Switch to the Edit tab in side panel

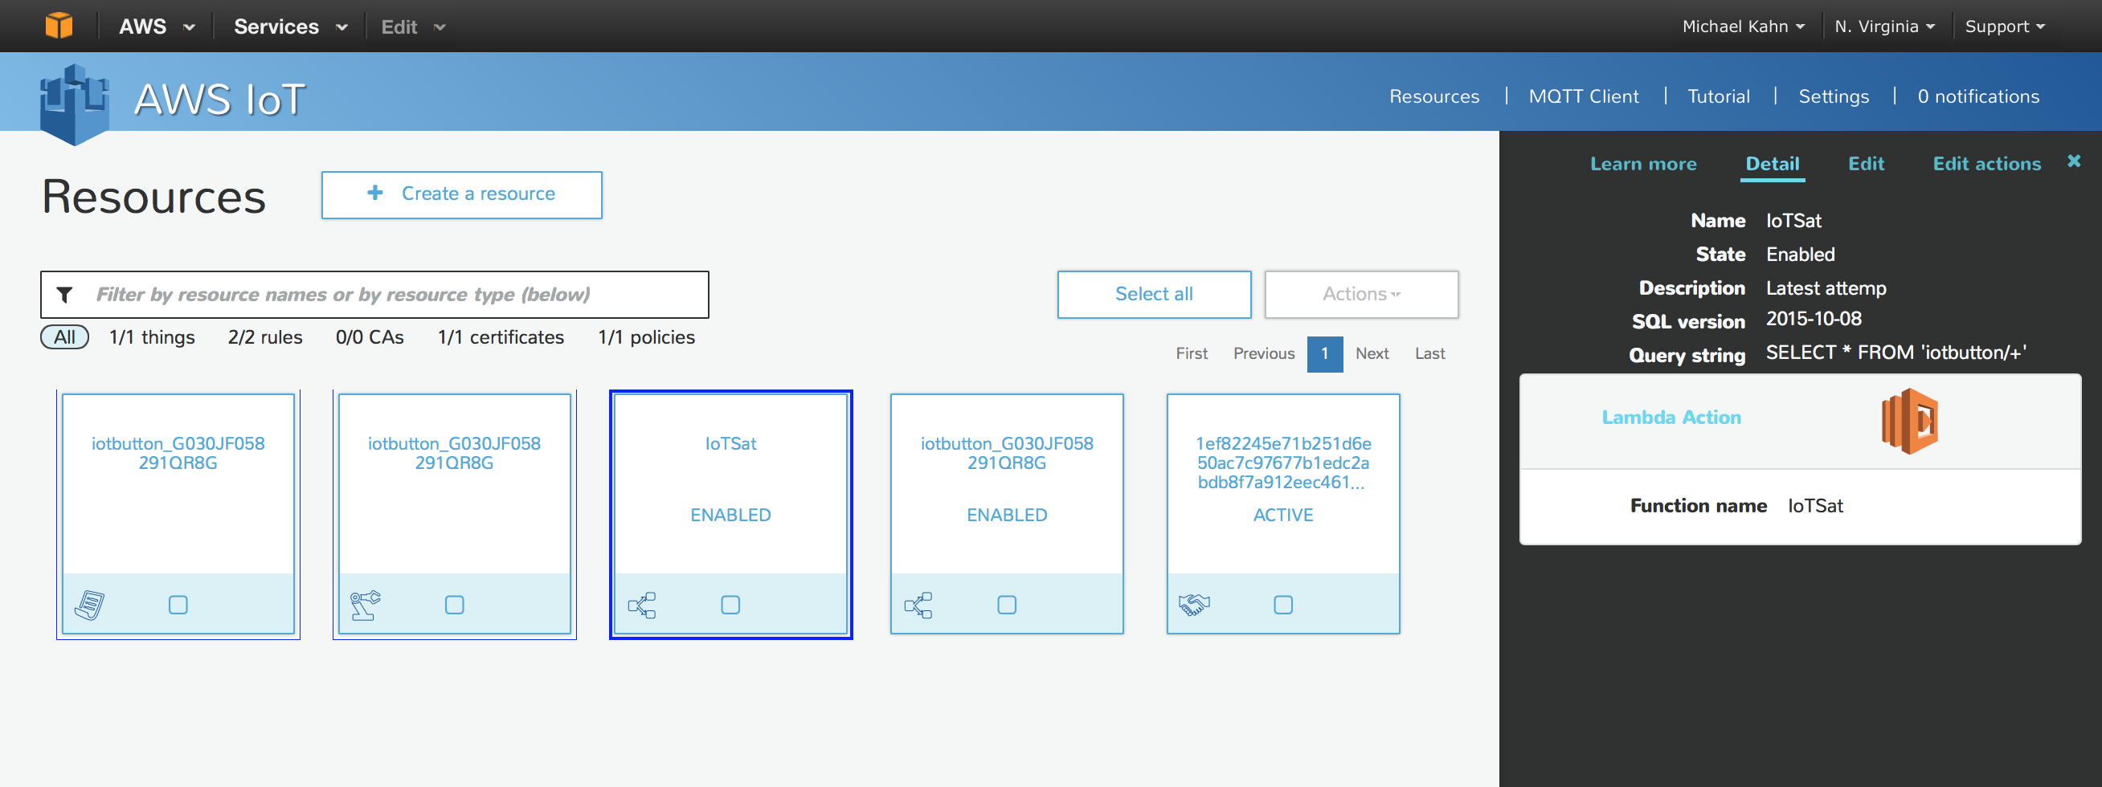click(x=1865, y=164)
